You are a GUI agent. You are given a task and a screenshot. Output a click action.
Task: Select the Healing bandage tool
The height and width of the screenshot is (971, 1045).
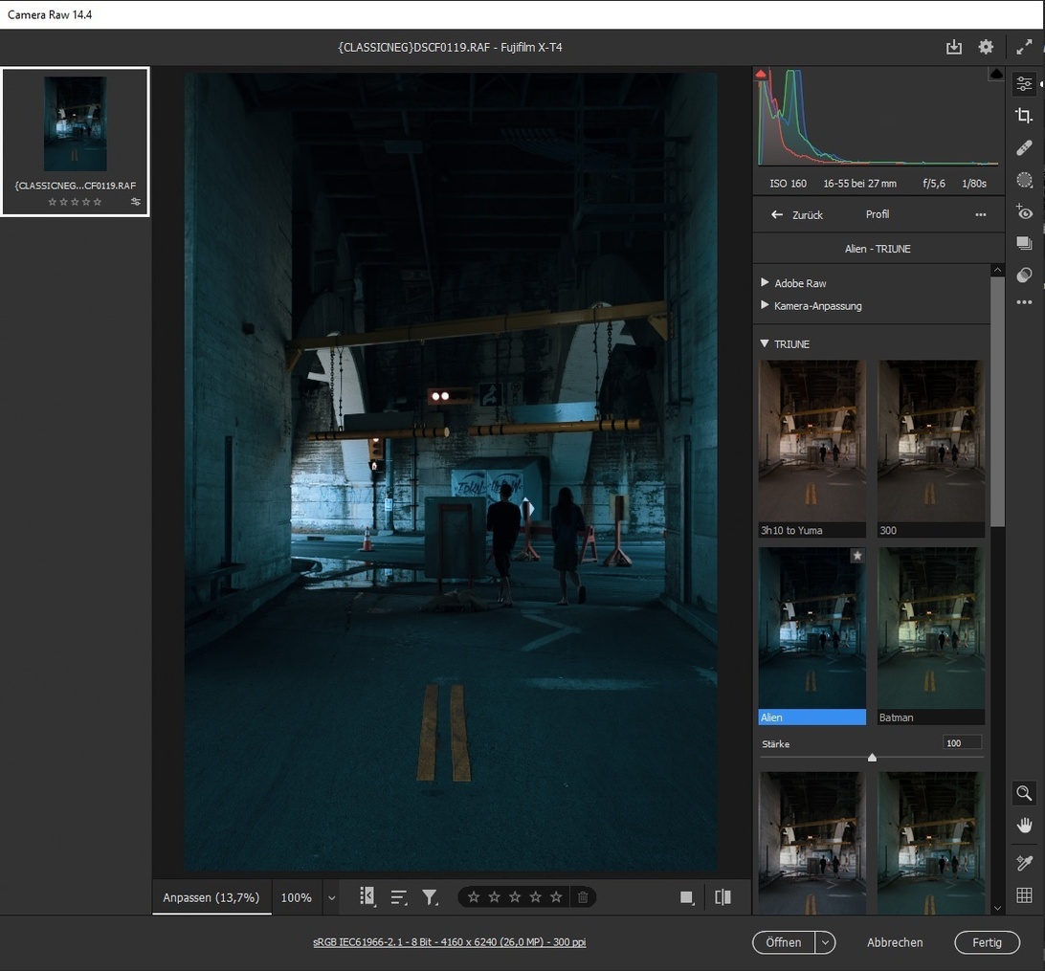pos(1024,148)
